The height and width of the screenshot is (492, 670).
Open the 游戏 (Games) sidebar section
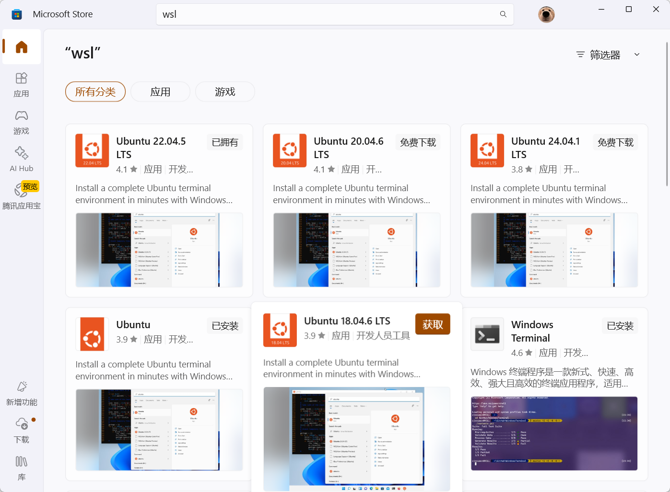click(x=21, y=122)
